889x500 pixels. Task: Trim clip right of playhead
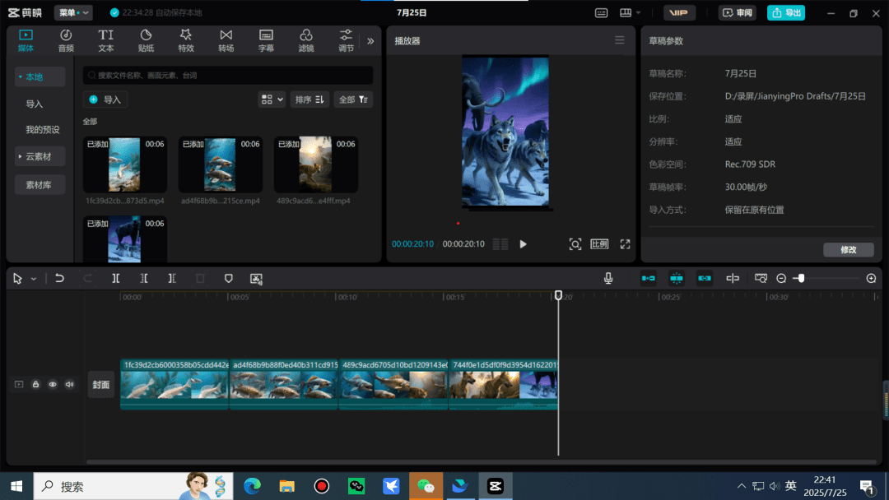172,278
